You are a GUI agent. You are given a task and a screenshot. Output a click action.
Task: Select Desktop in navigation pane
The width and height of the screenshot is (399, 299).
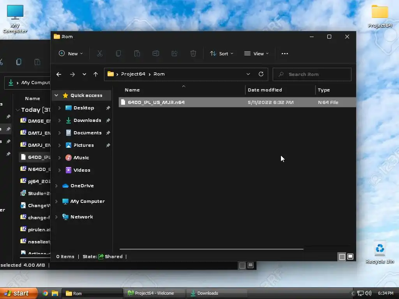(x=84, y=108)
